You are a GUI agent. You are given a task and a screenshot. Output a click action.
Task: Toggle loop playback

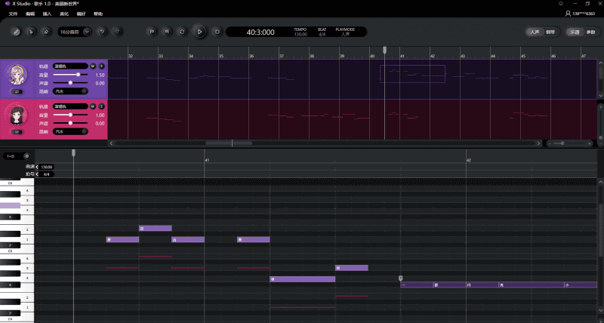point(182,32)
